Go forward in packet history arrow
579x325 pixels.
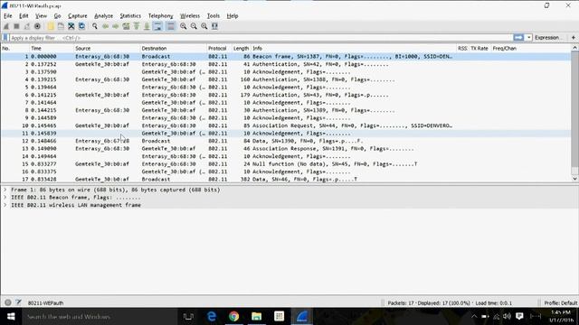click(x=116, y=26)
